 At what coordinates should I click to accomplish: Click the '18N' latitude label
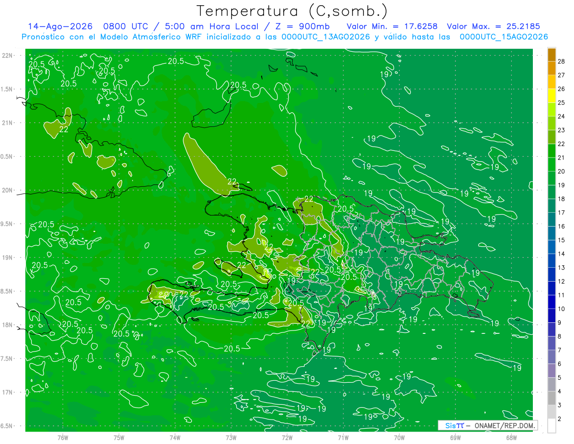click(x=8, y=325)
